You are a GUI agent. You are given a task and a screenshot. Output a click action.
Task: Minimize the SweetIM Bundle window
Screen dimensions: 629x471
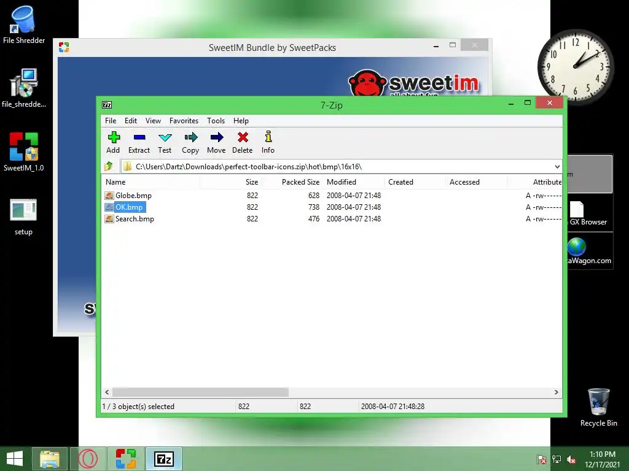pos(436,46)
